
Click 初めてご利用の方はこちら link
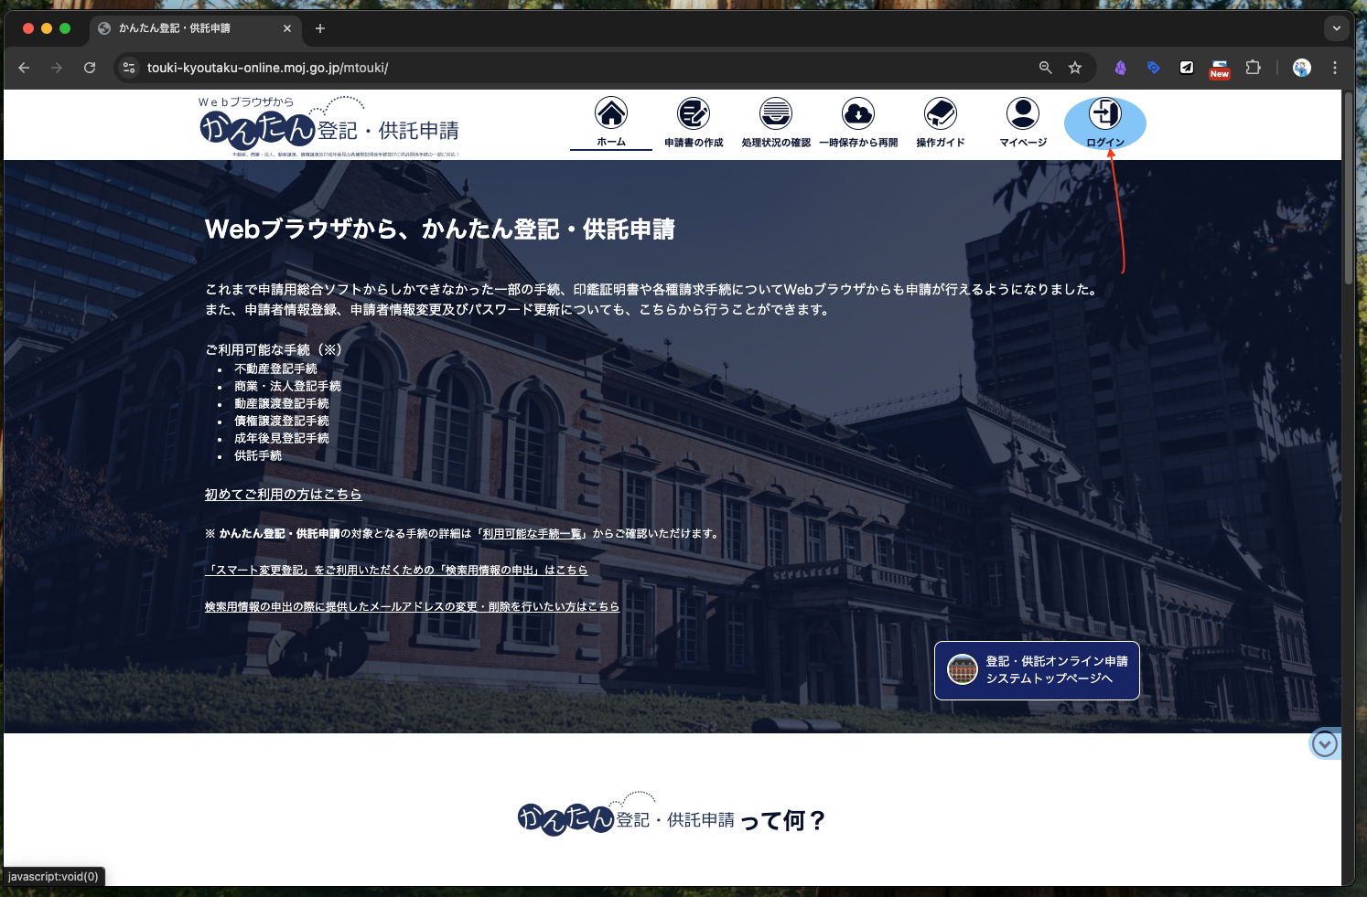(x=283, y=495)
